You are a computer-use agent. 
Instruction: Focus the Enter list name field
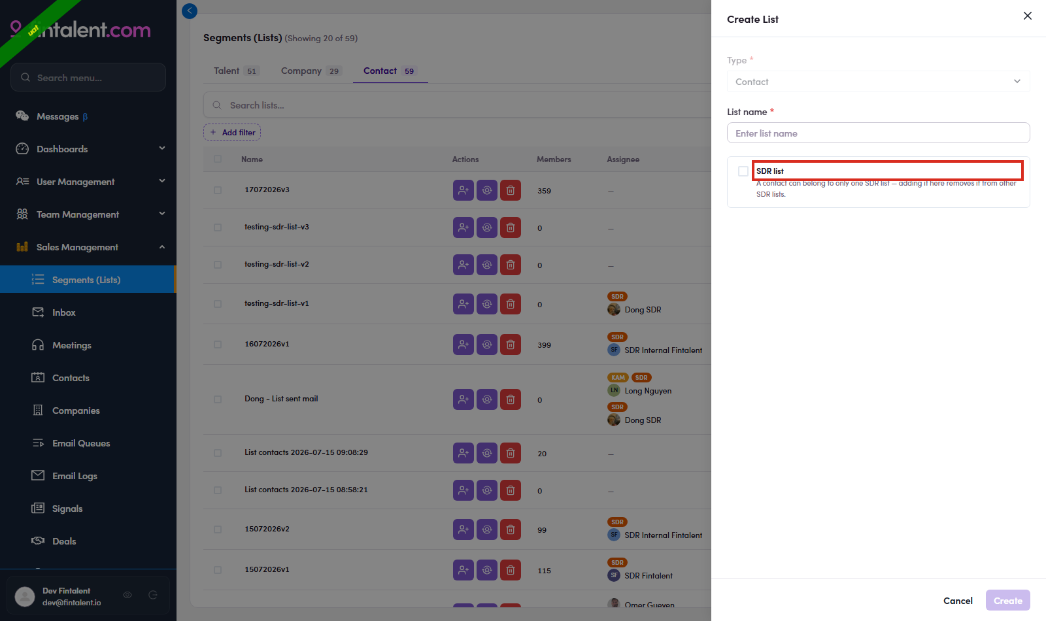[878, 133]
